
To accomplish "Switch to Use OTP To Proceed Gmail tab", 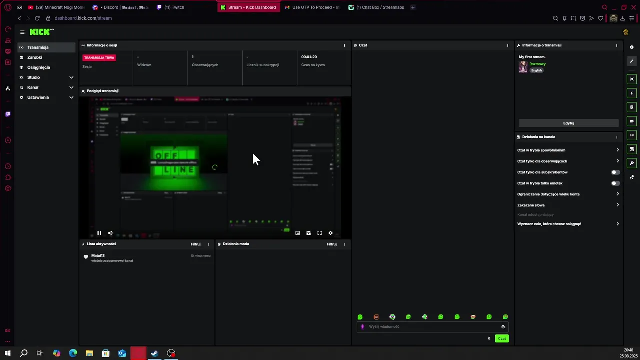I will click(312, 7).
